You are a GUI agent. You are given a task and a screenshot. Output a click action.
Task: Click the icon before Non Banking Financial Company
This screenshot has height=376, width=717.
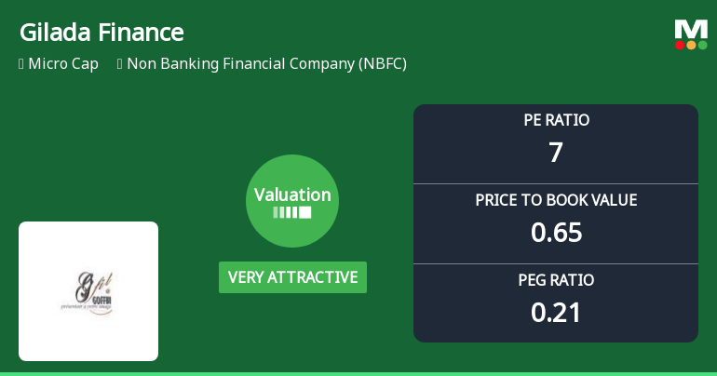click(120, 64)
